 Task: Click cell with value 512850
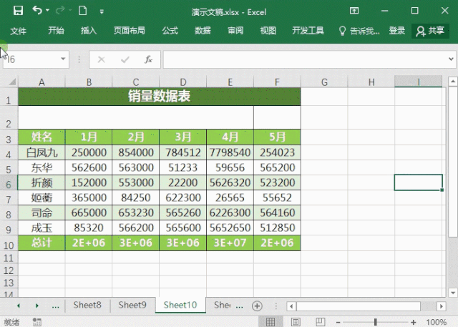coord(277,228)
